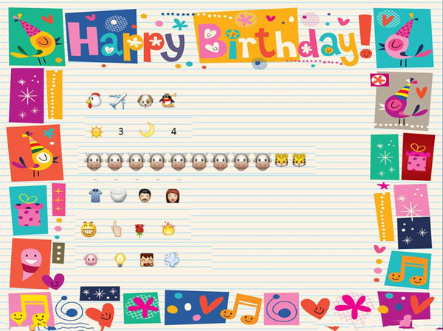Select the airplane emoji
The height and width of the screenshot is (331, 443).
point(118,100)
